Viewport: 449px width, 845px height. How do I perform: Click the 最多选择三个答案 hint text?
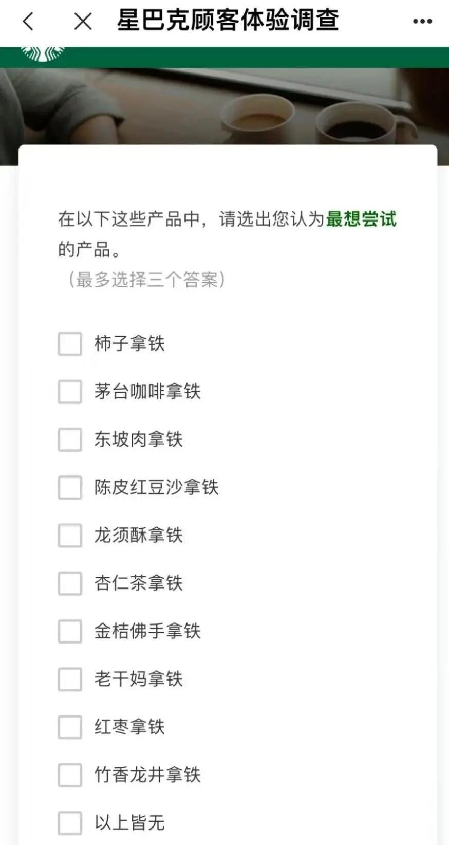click(146, 280)
